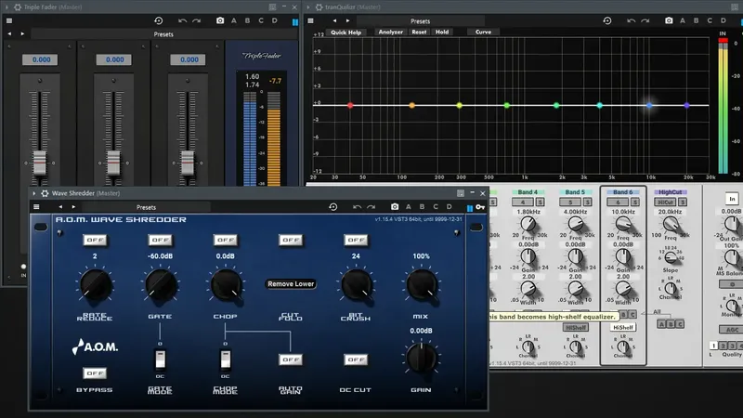743x418 pixels.
Task: Click the key icon in Wave Shredder
Action: pyautogui.click(x=480, y=207)
